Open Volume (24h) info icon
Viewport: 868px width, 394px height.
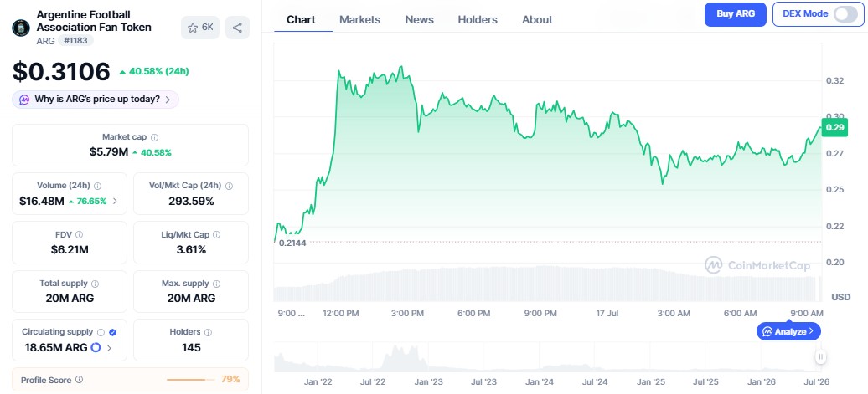click(97, 186)
